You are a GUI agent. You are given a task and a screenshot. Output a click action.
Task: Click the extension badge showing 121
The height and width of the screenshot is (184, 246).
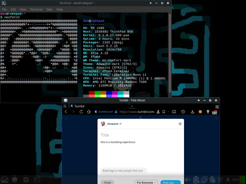coord(215,112)
